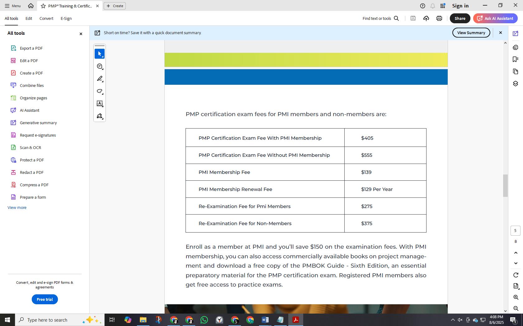Search with Find text or tools
Image resolution: width=523 pixels, height=326 pixels.
coord(380,18)
